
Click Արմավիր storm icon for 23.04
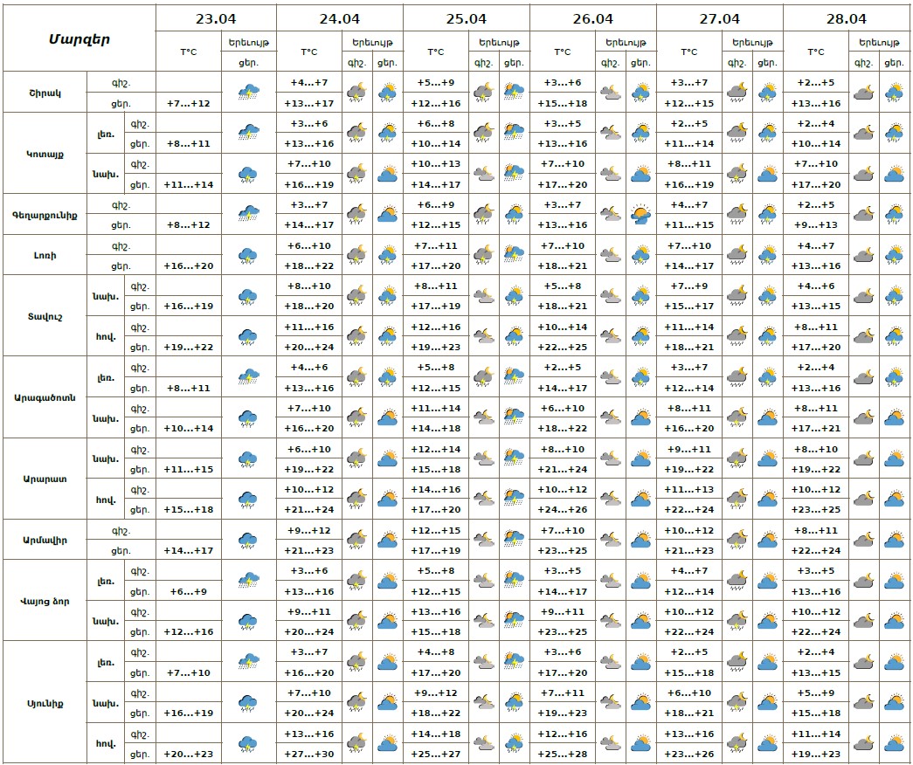(x=248, y=540)
